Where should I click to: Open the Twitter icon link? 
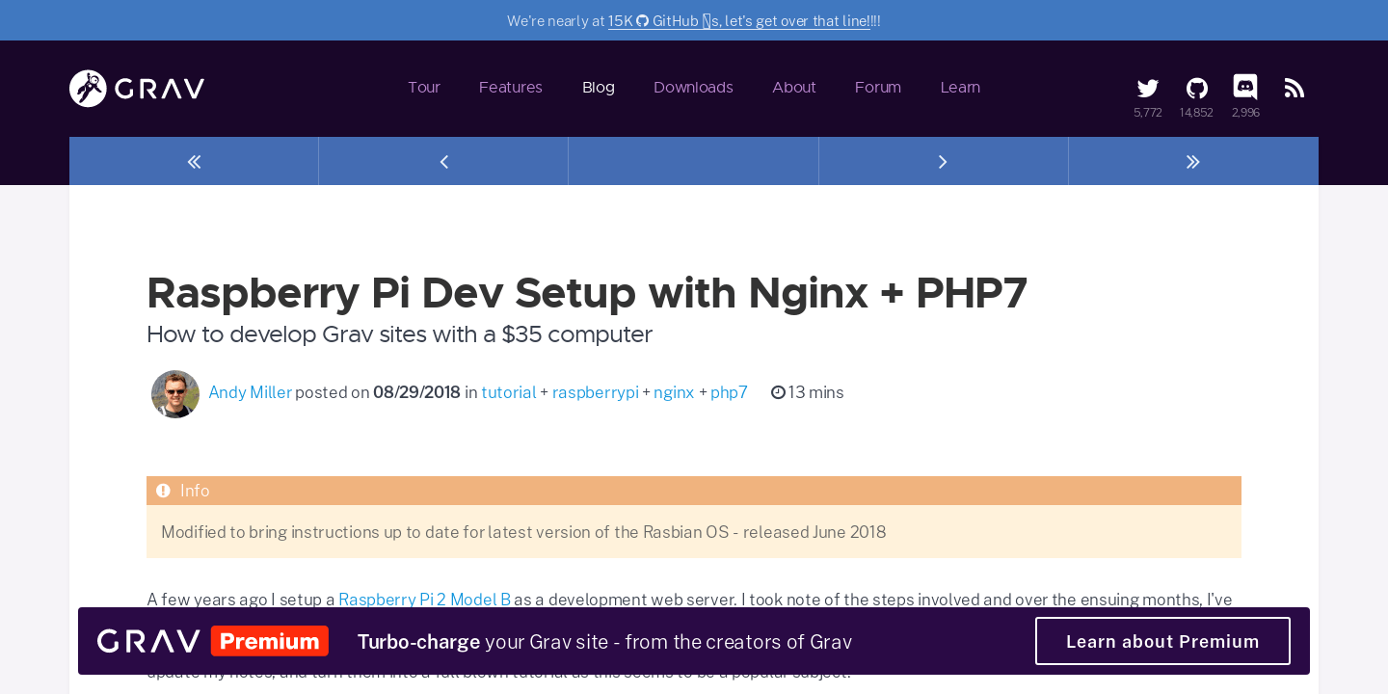1147,89
